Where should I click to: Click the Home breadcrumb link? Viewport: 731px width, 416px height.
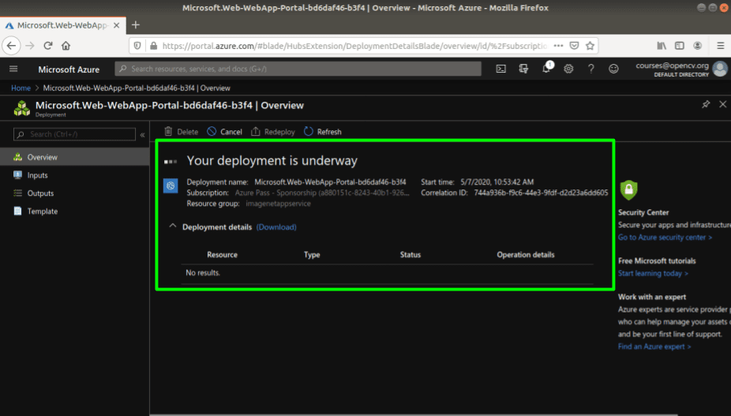[21, 88]
